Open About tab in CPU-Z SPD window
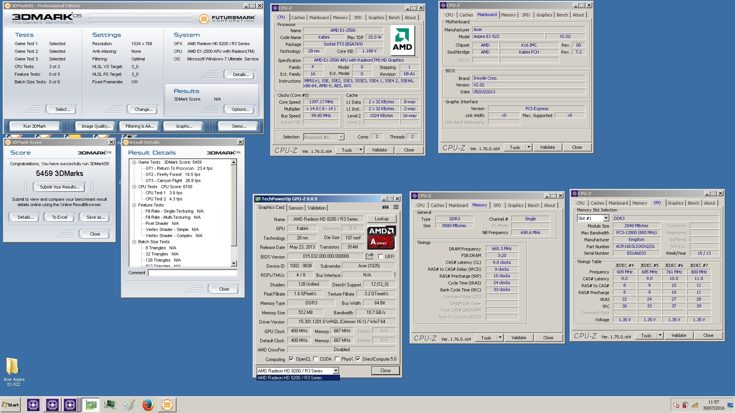Viewport: 735px width, 413px height. pos(709,203)
